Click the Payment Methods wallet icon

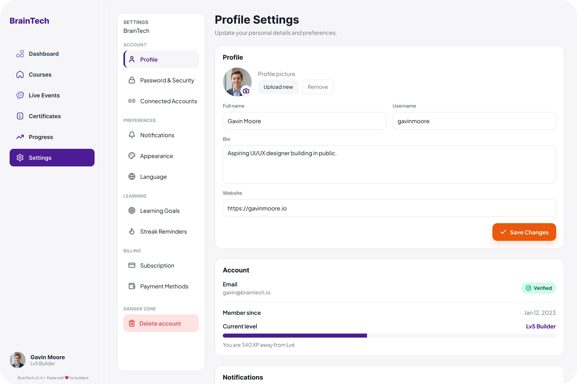(132, 286)
